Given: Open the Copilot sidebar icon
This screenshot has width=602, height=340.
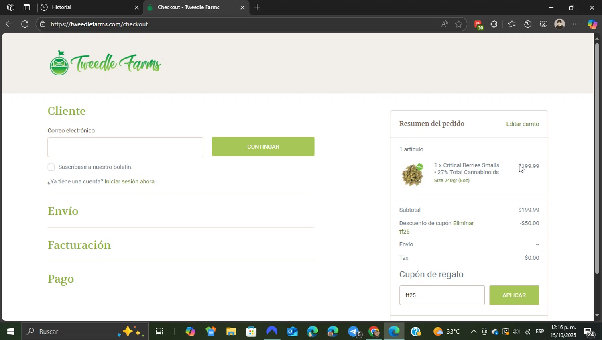Looking at the screenshot, I should (x=592, y=24).
